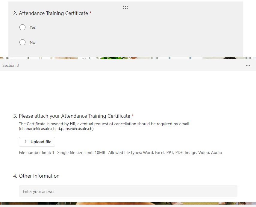
Task: Click the red asterisk on question 3
Action: click(133, 116)
